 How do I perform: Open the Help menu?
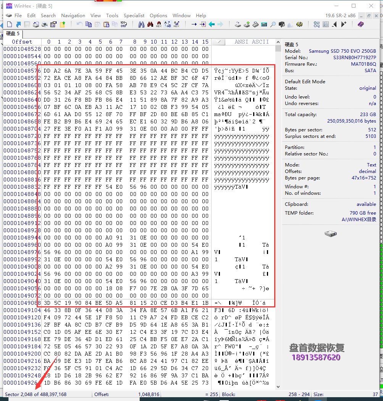click(201, 16)
